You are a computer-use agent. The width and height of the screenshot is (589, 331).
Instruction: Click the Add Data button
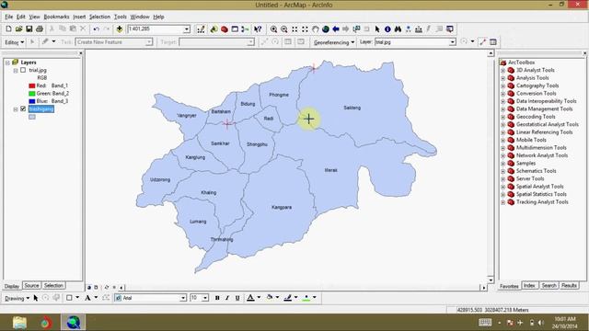[x=120, y=29]
